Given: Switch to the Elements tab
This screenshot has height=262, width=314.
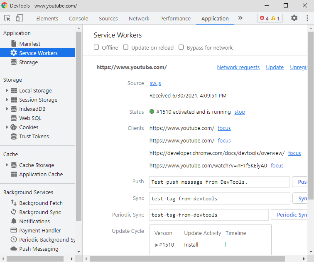Looking at the screenshot, I should tap(47, 18).
